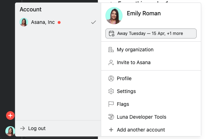Click the calendar away icon
The width and height of the screenshot is (208, 139).
click(x=111, y=34)
